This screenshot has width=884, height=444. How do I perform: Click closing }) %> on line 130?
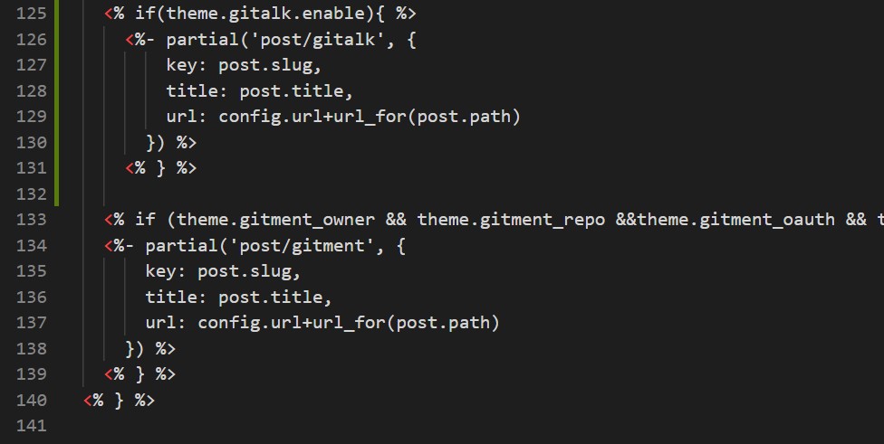click(x=171, y=142)
